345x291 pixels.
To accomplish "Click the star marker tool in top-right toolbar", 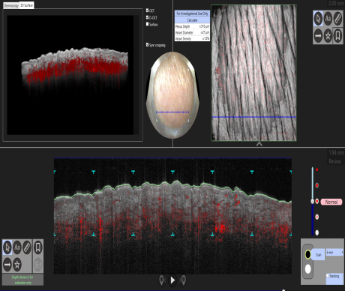I will (x=328, y=36).
